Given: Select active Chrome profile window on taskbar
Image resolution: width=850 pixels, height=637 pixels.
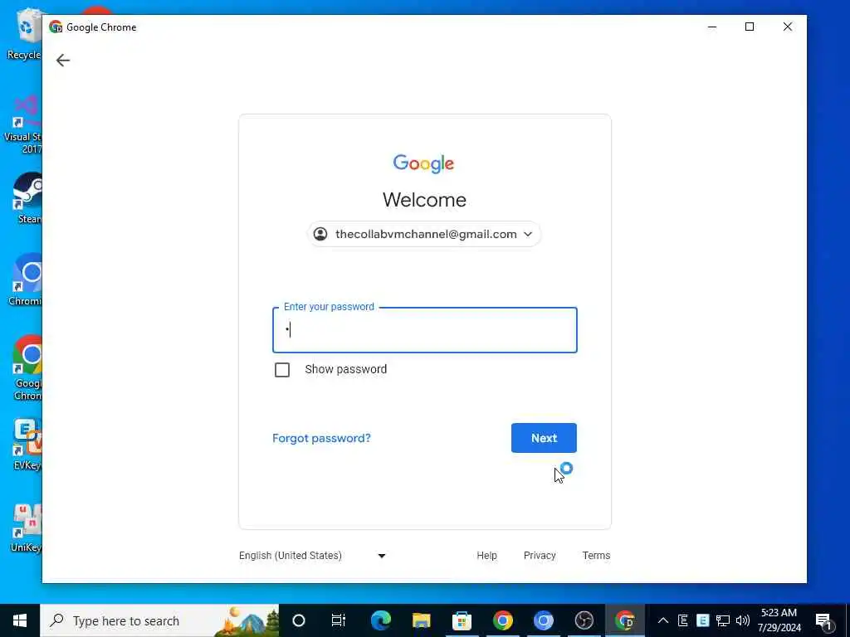Looking at the screenshot, I should (x=624, y=620).
